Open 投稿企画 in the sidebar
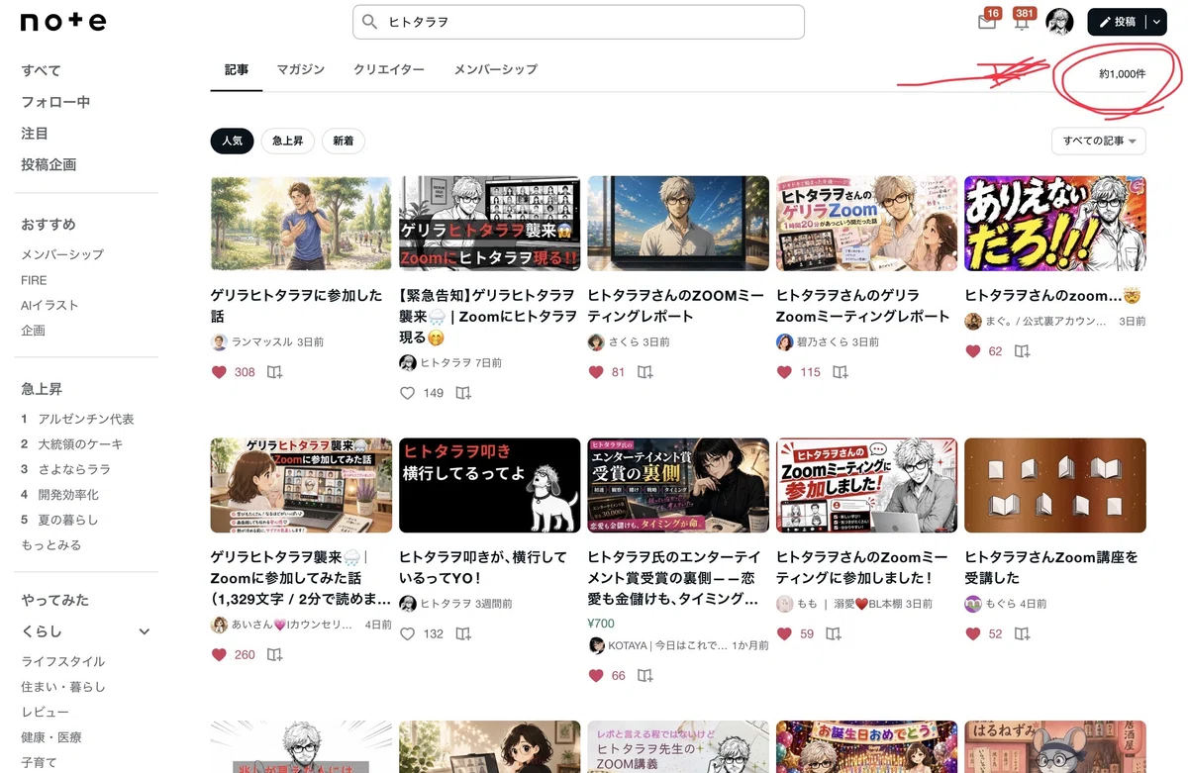Viewport: 1188px width, 773px height. (x=49, y=165)
